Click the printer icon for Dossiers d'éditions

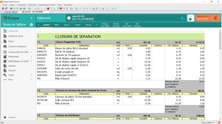[5, 46]
